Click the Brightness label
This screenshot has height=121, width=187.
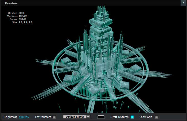click(10, 117)
